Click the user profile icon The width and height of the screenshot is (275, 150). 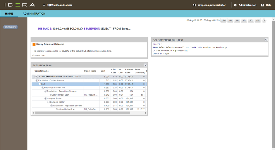point(194,5)
